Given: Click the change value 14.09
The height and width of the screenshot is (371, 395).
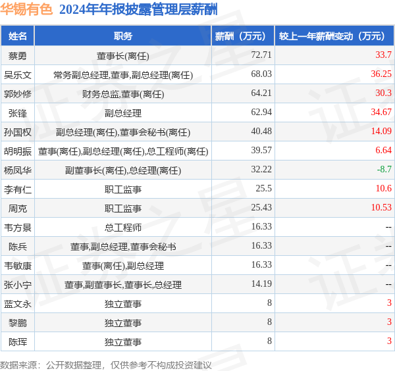Looking at the screenshot, I should pos(381,131).
